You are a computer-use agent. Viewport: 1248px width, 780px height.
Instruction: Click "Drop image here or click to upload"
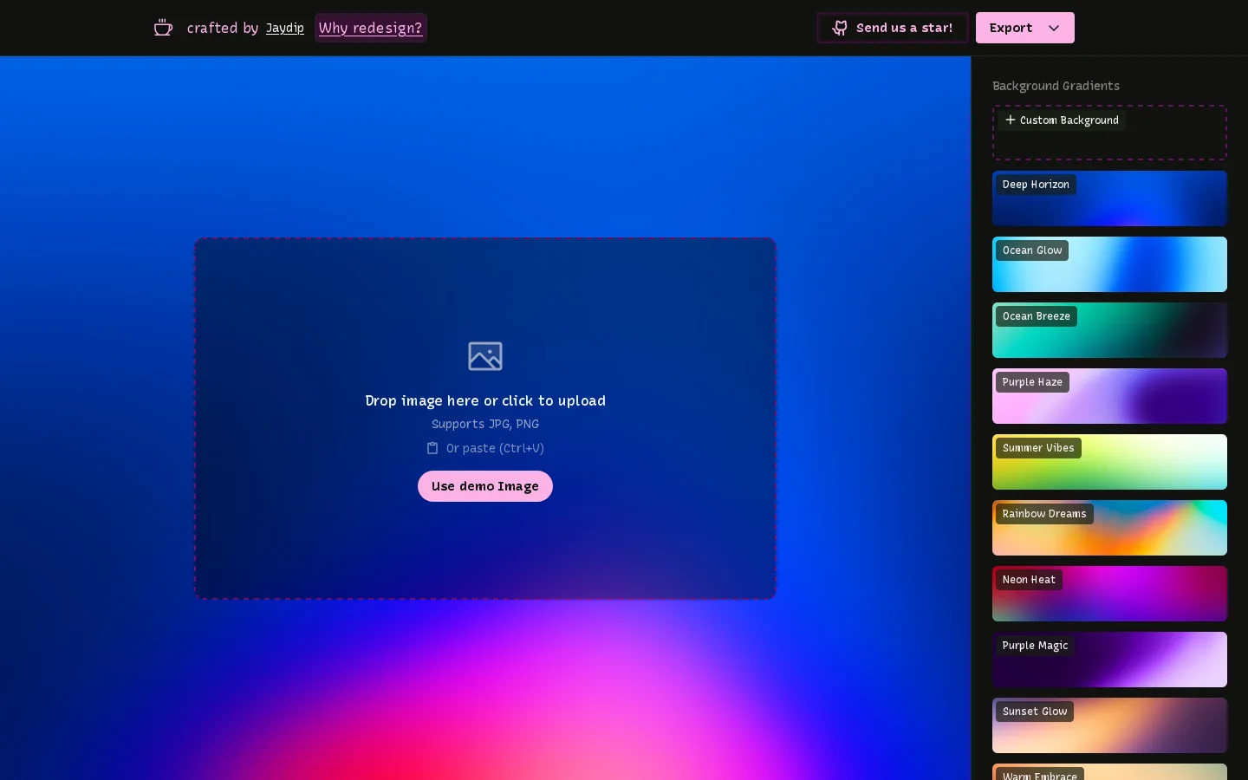coord(485,400)
